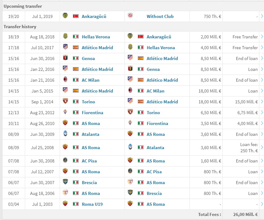
Task: Click Fiorentina crest in Aug 23, 2012 row
Action: [65, 112]
